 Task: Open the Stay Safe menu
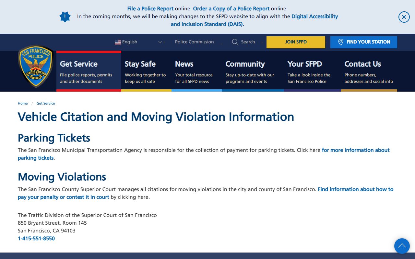[146, 71]
